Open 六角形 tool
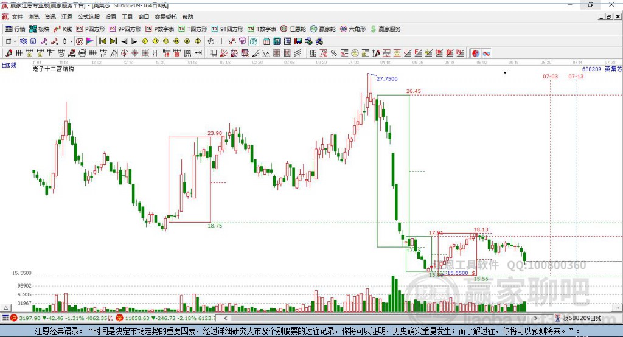 pyautogui.click(x=353, y=29)
